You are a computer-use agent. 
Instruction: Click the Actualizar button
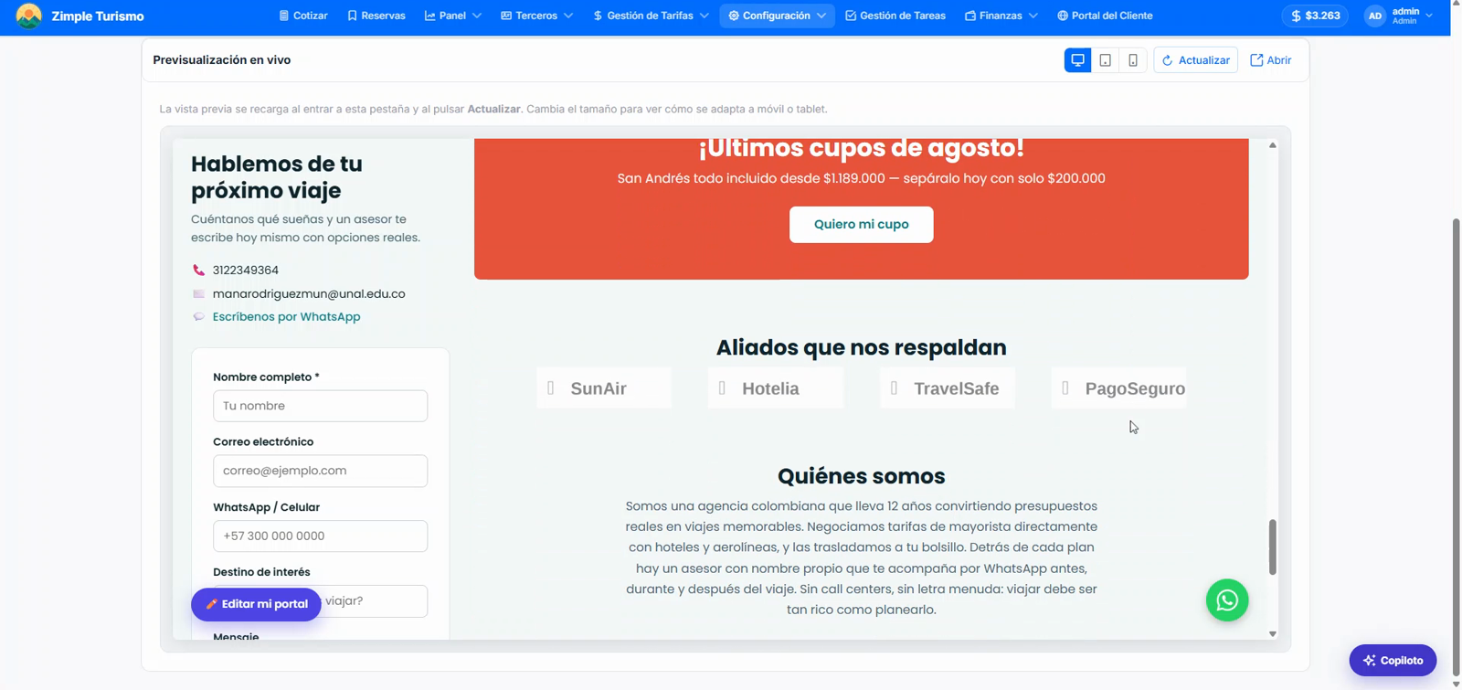[1195, 60]
